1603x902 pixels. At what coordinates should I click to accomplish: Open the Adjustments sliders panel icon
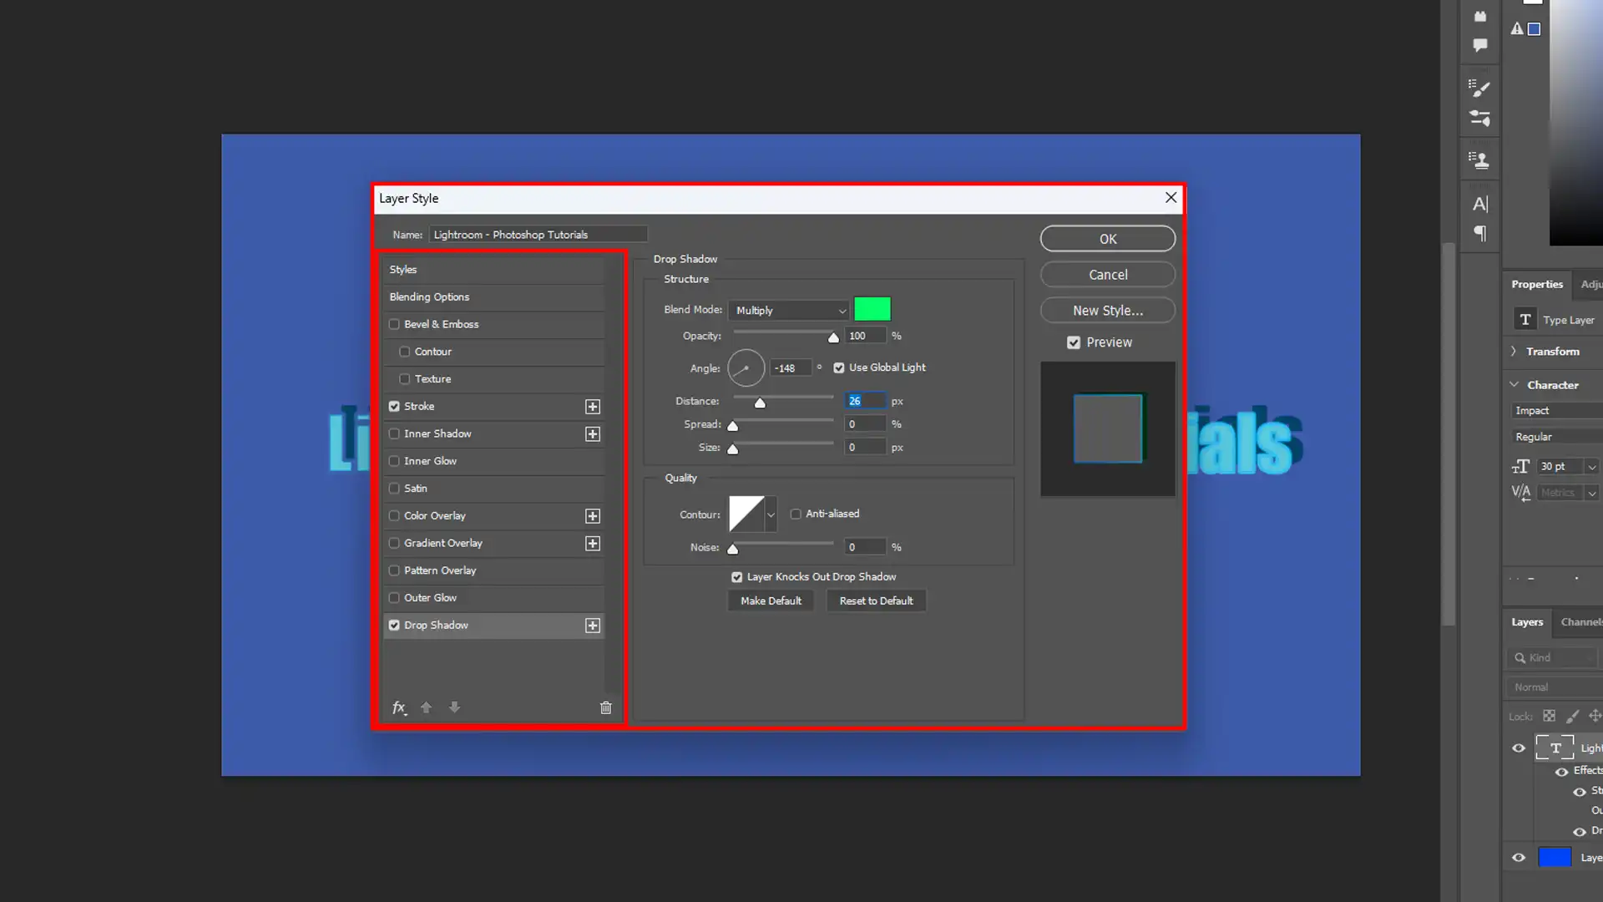[1479, 118]
